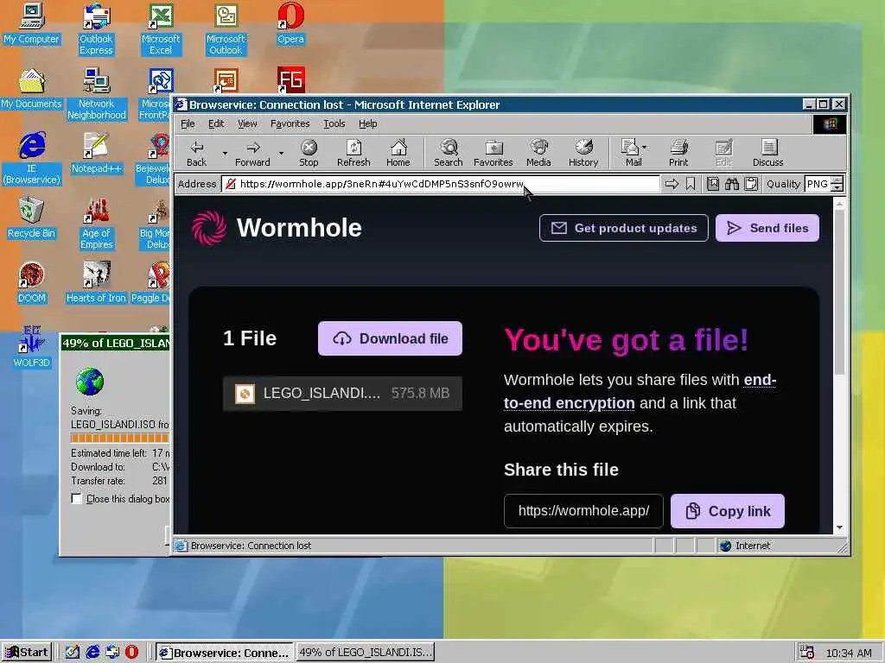Click 'Browservice: Connection lost' status bar text

(251, 546)
